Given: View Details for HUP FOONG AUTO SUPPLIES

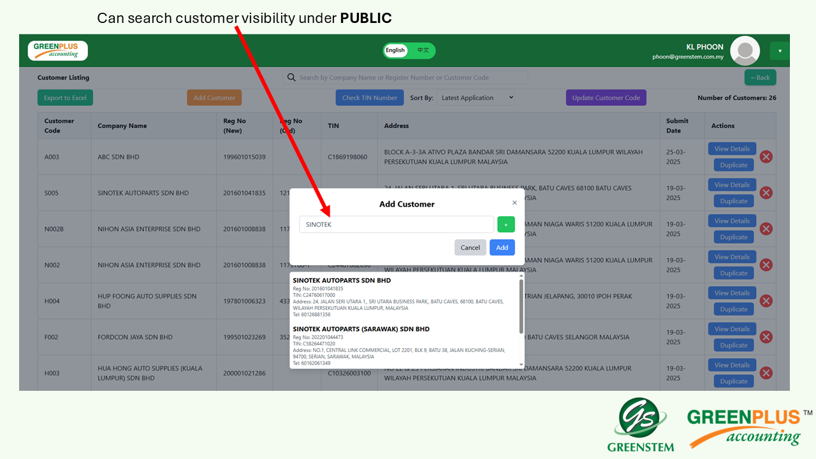Looking at the screenshot, I should (732, 293).
